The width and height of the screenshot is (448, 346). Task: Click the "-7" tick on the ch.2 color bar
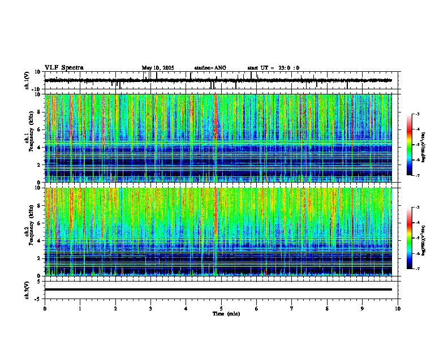(417, 269)
